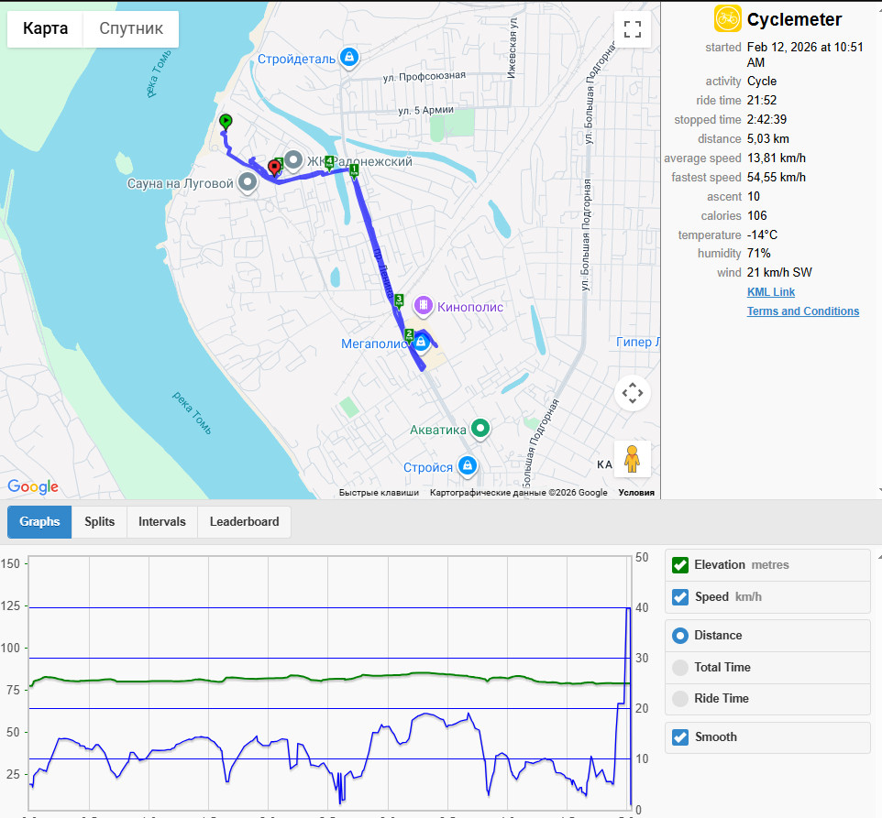
Task: Open the KML Link
Action: pos(771,292)
